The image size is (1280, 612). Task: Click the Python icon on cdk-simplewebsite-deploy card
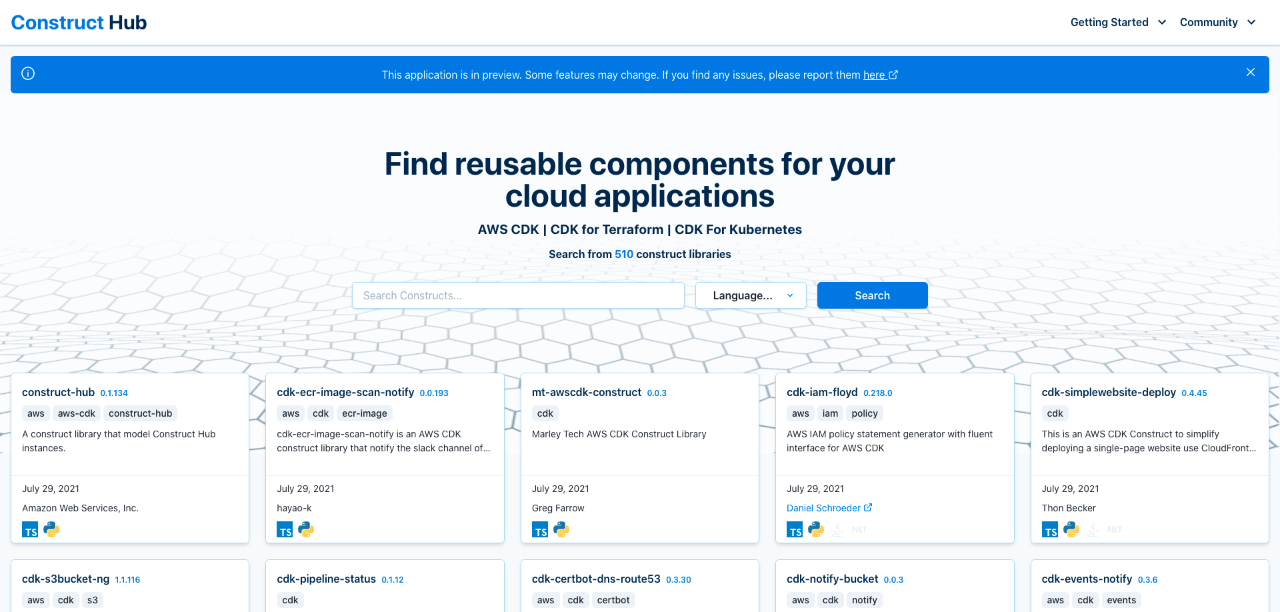(x=1071, y=529)
